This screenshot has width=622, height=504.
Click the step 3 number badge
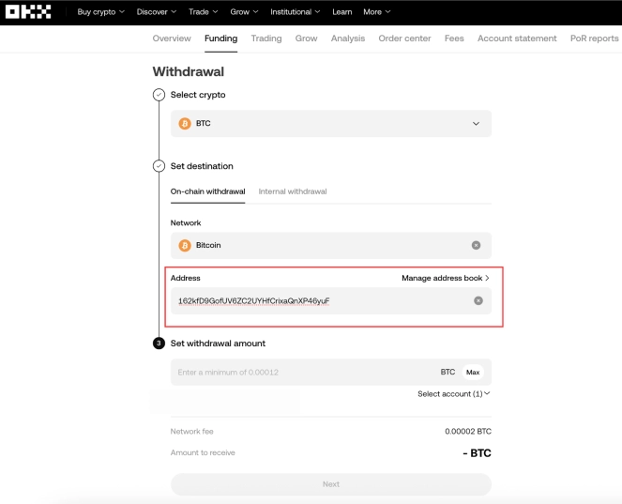(x=159, y=344)
